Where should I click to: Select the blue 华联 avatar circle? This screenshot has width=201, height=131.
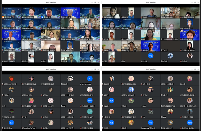tap(151, 56)
